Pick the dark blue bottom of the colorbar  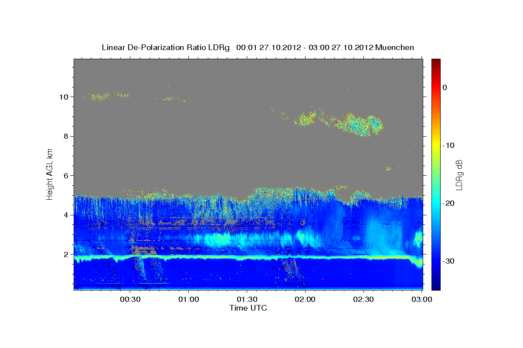click(436, 286)
